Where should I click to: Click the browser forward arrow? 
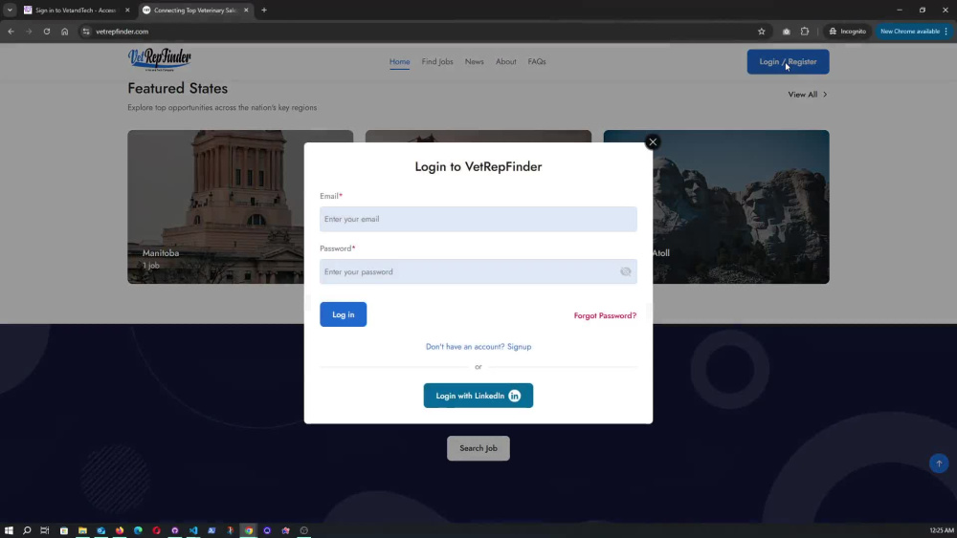tap(29, 32)
